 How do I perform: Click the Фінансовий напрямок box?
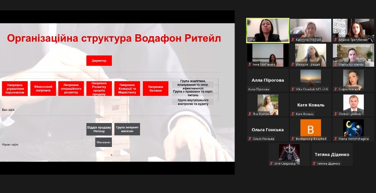coord(43,89)
